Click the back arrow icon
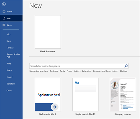This screenshot has height=119, width=140. coord(4,4)
